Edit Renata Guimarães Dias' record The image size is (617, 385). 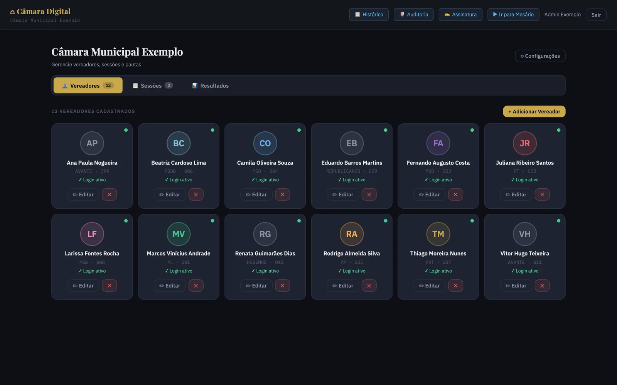pos(256,286)
